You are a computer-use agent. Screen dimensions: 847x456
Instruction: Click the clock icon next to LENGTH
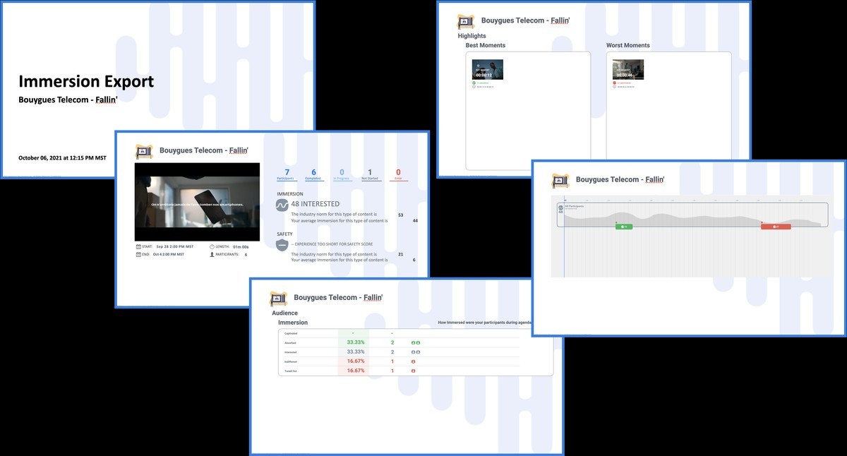[212, 246]
